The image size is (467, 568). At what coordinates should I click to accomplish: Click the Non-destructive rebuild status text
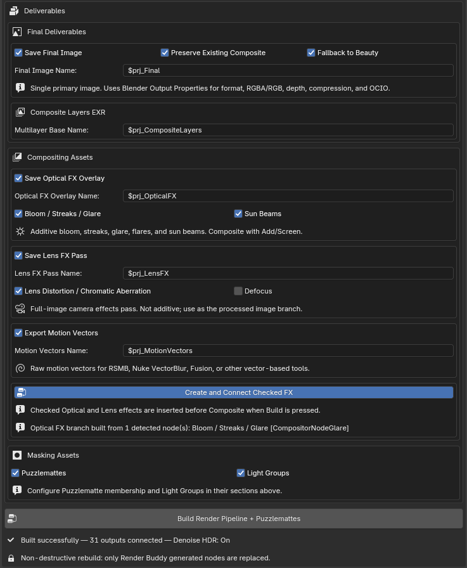click(x=146, y=558)
